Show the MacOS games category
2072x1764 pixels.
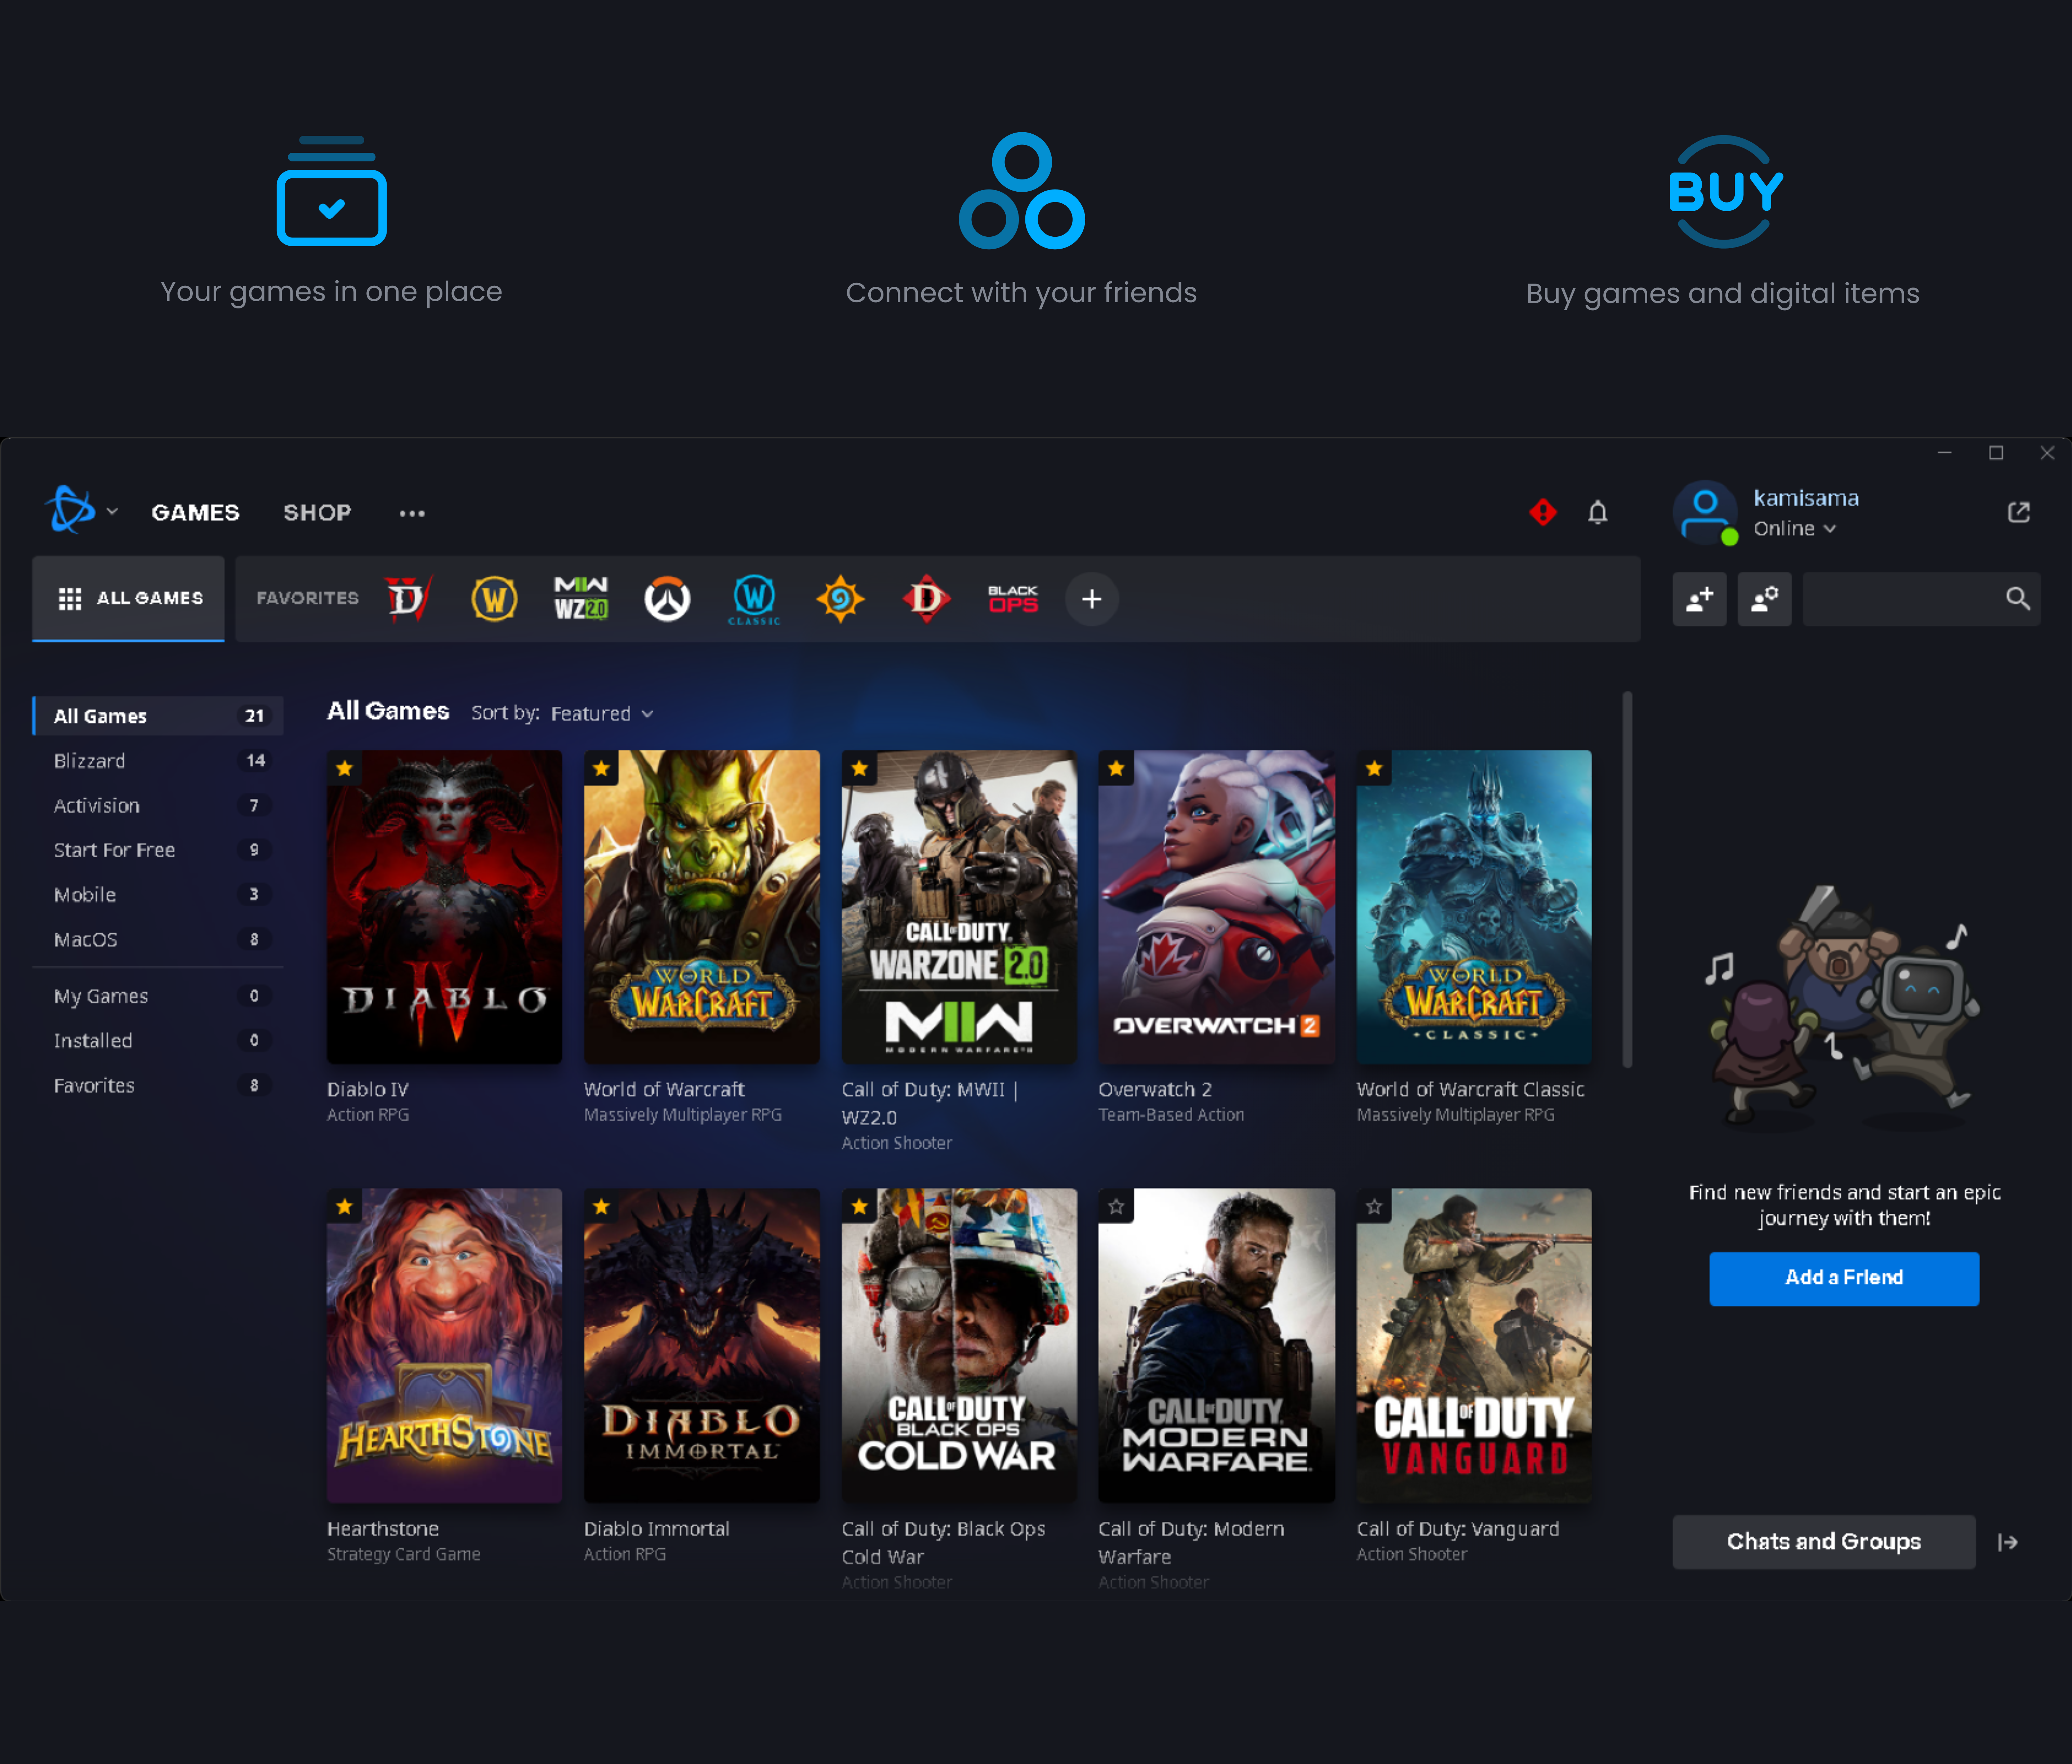pos(158,939)
